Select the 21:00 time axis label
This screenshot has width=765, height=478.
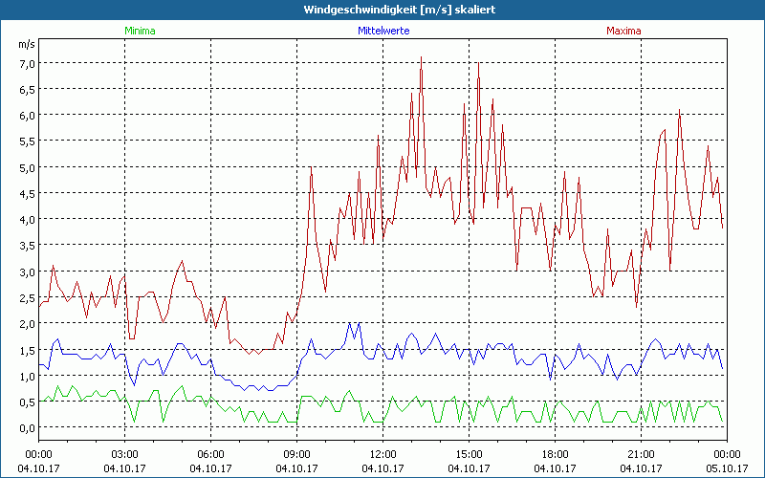click(x=642, y=454)
